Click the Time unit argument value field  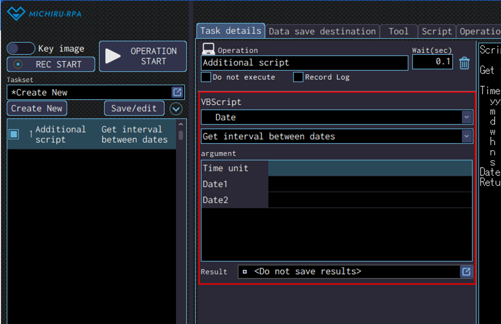coord(370,168)
